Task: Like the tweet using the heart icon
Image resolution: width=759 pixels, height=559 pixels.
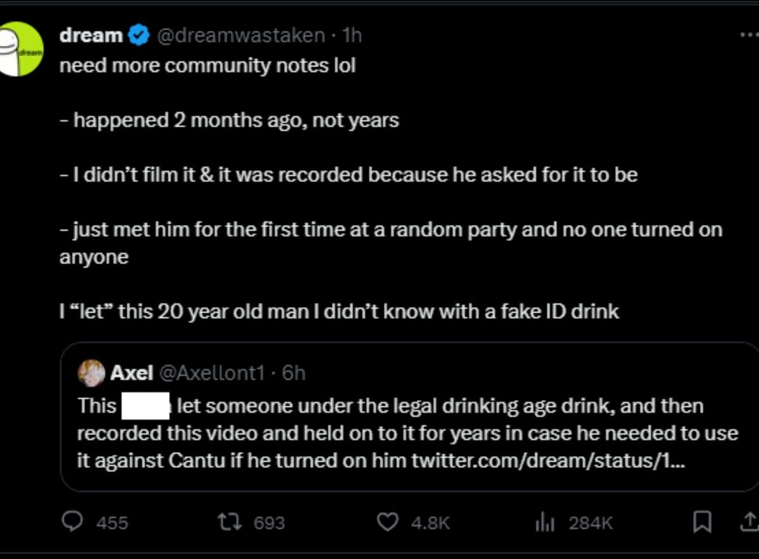Action: click(x=387, y=522)
